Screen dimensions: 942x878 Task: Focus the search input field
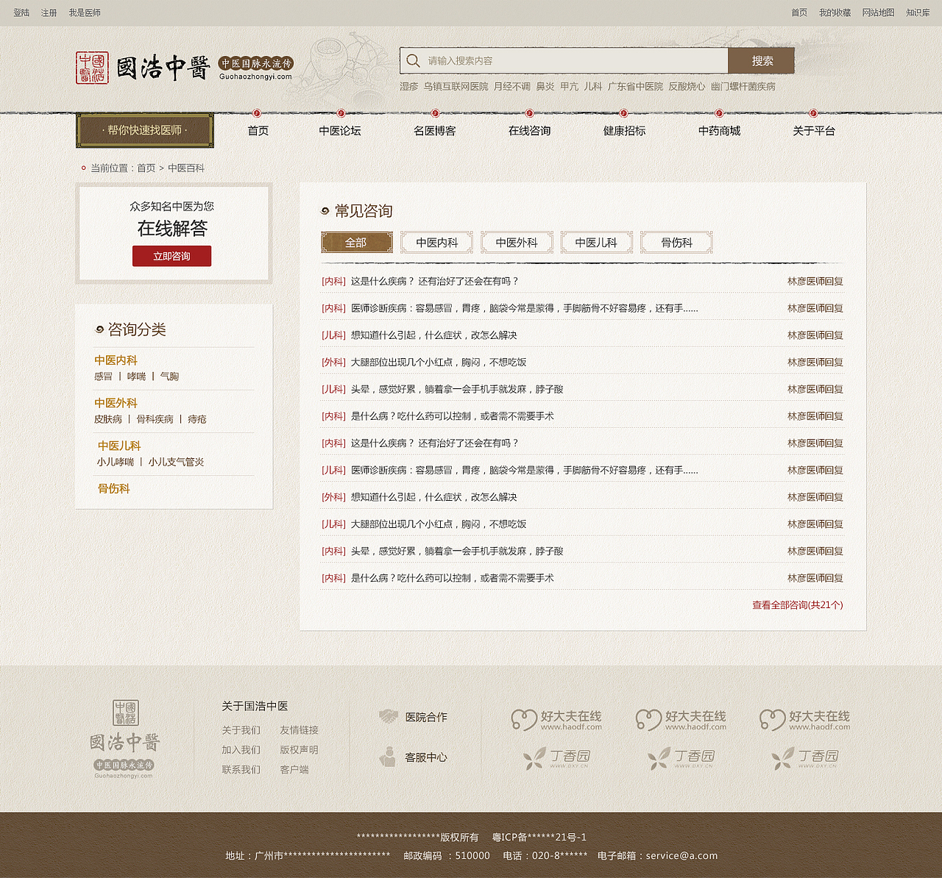point(564,61)
